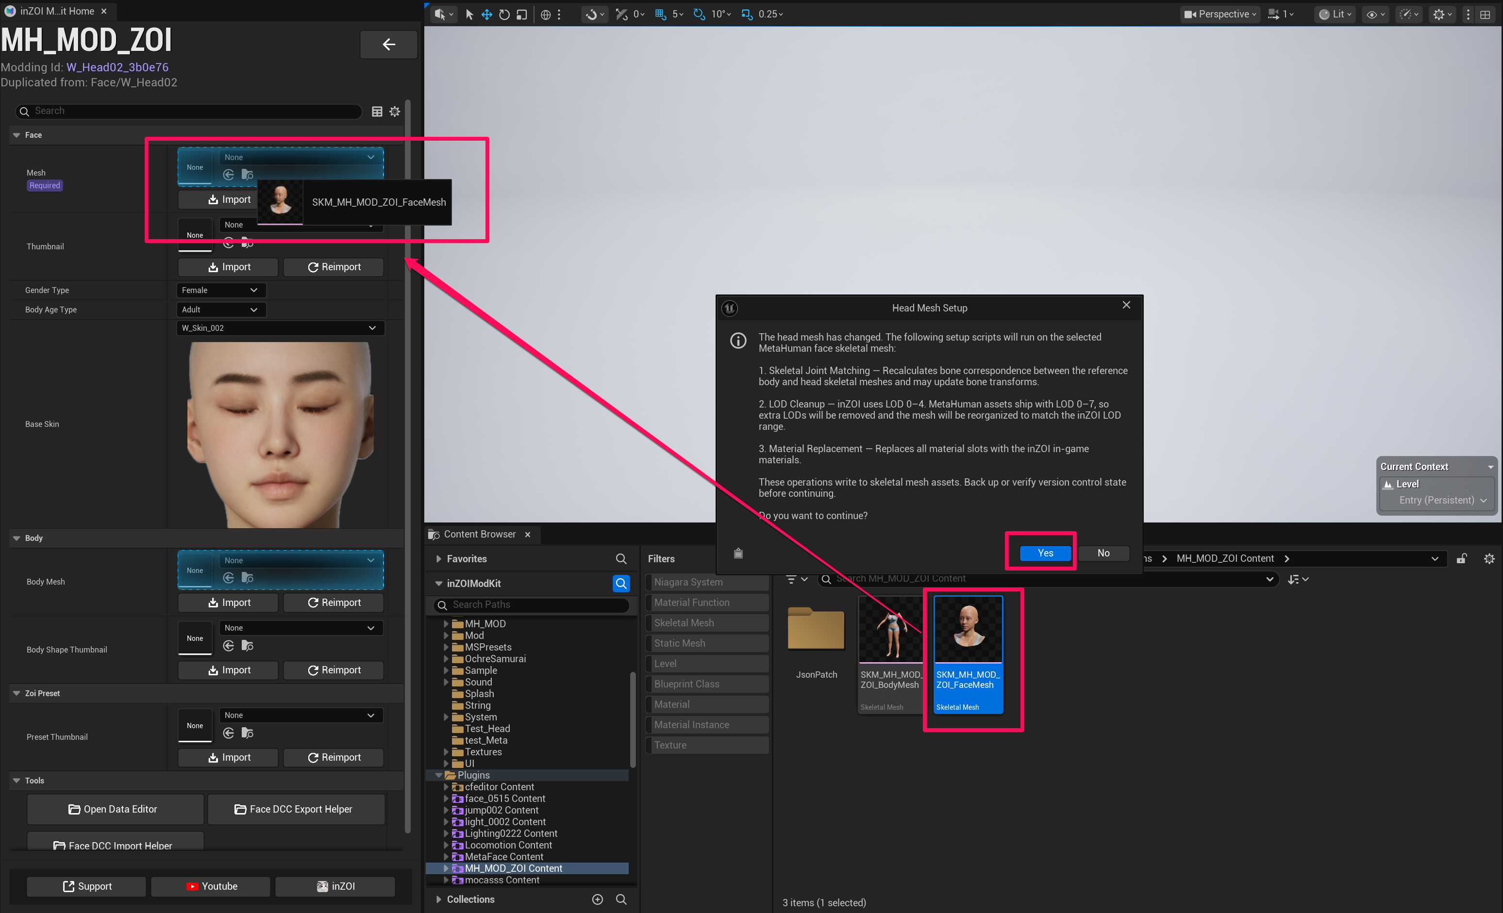Choose No in Head Mesh Setup dialog
Viewport: 1503px width, 913px height.
tap(1103, 553)
